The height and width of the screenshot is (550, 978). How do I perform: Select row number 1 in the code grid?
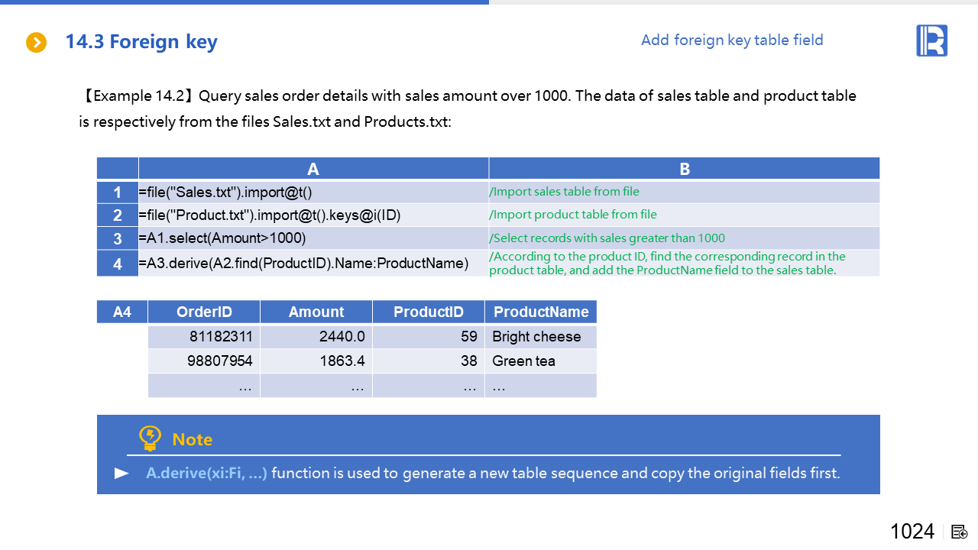coord(118,192)
